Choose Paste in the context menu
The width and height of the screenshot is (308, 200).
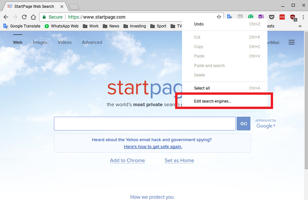pyautogui.click(x=225, y=56)
